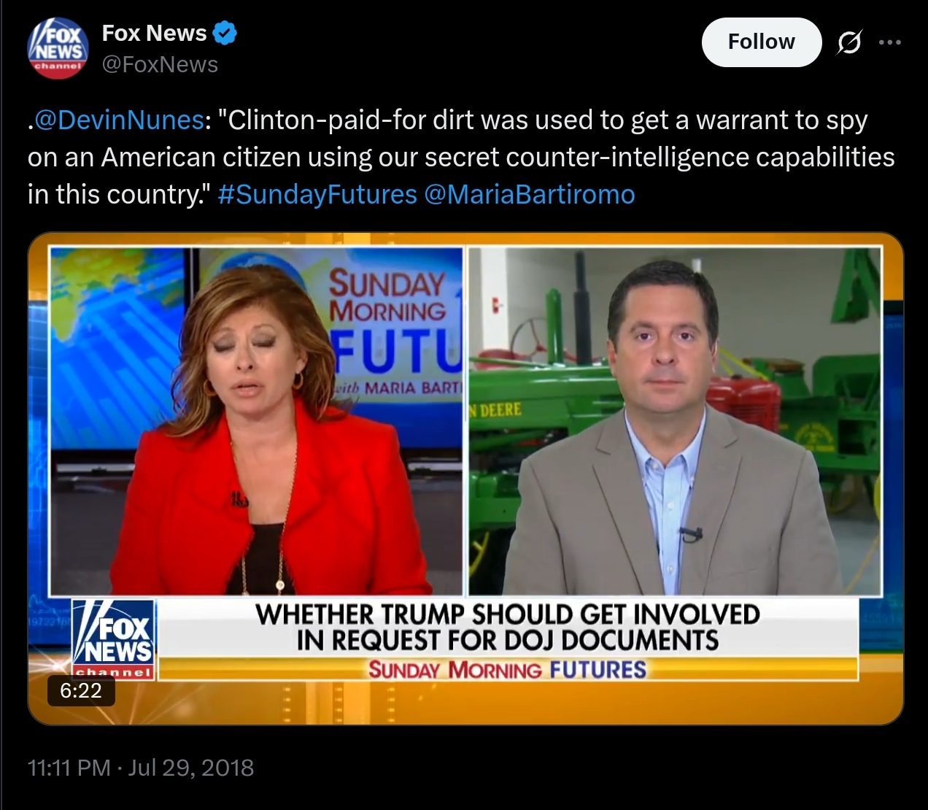
Task: Open the Fox News profile avatar
Action: tap(58, 47)
